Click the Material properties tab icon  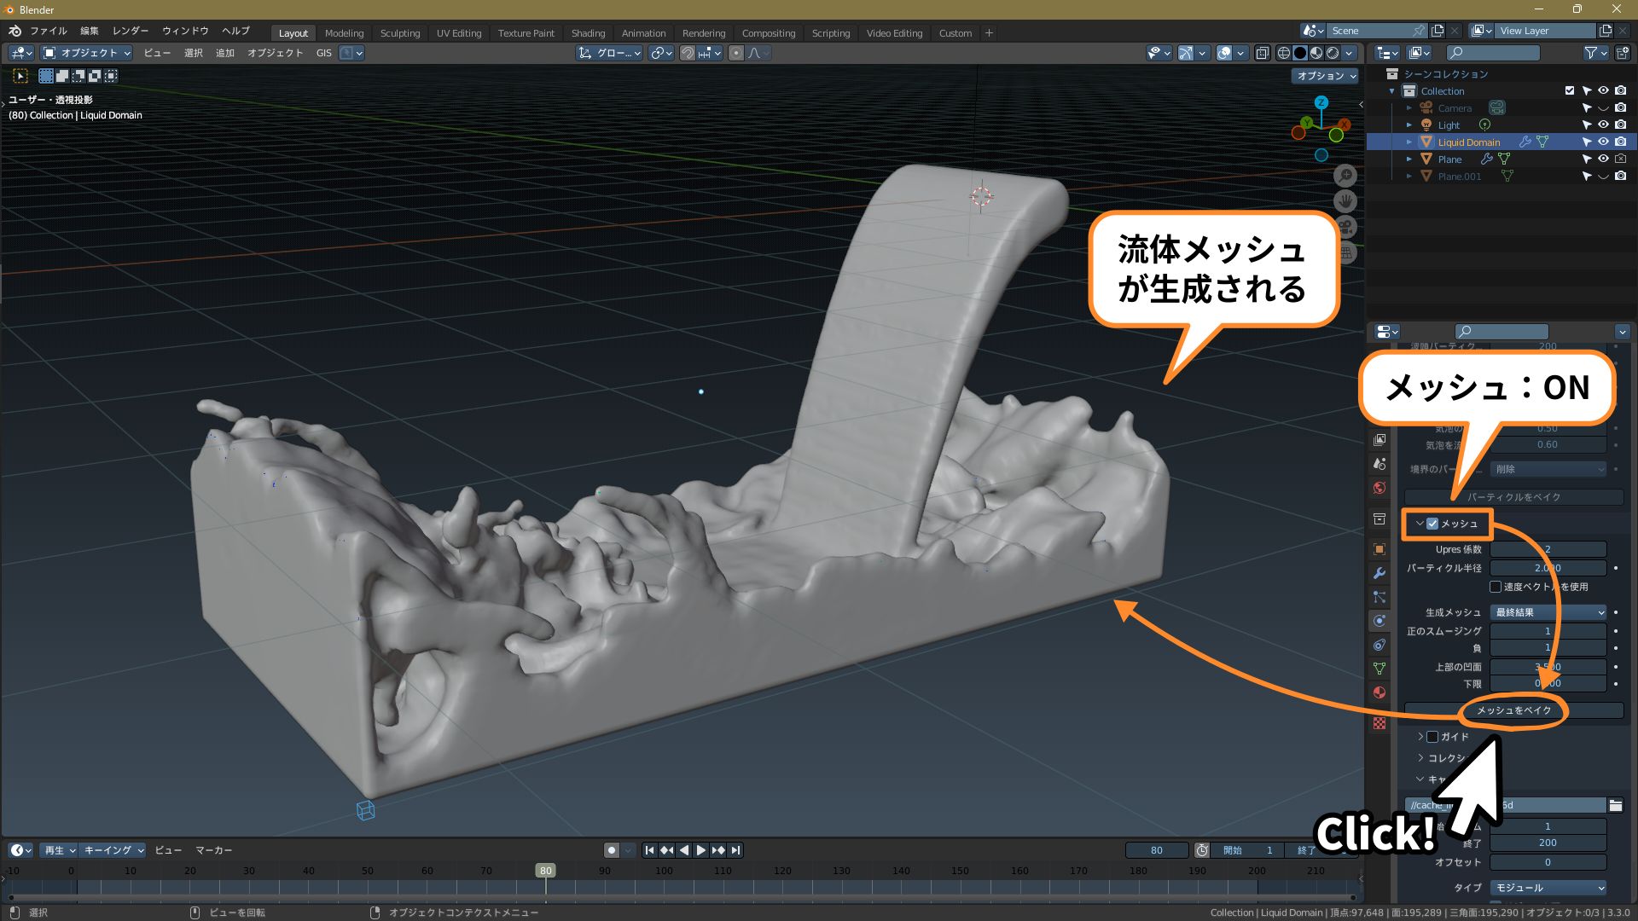coord(1380,692)
